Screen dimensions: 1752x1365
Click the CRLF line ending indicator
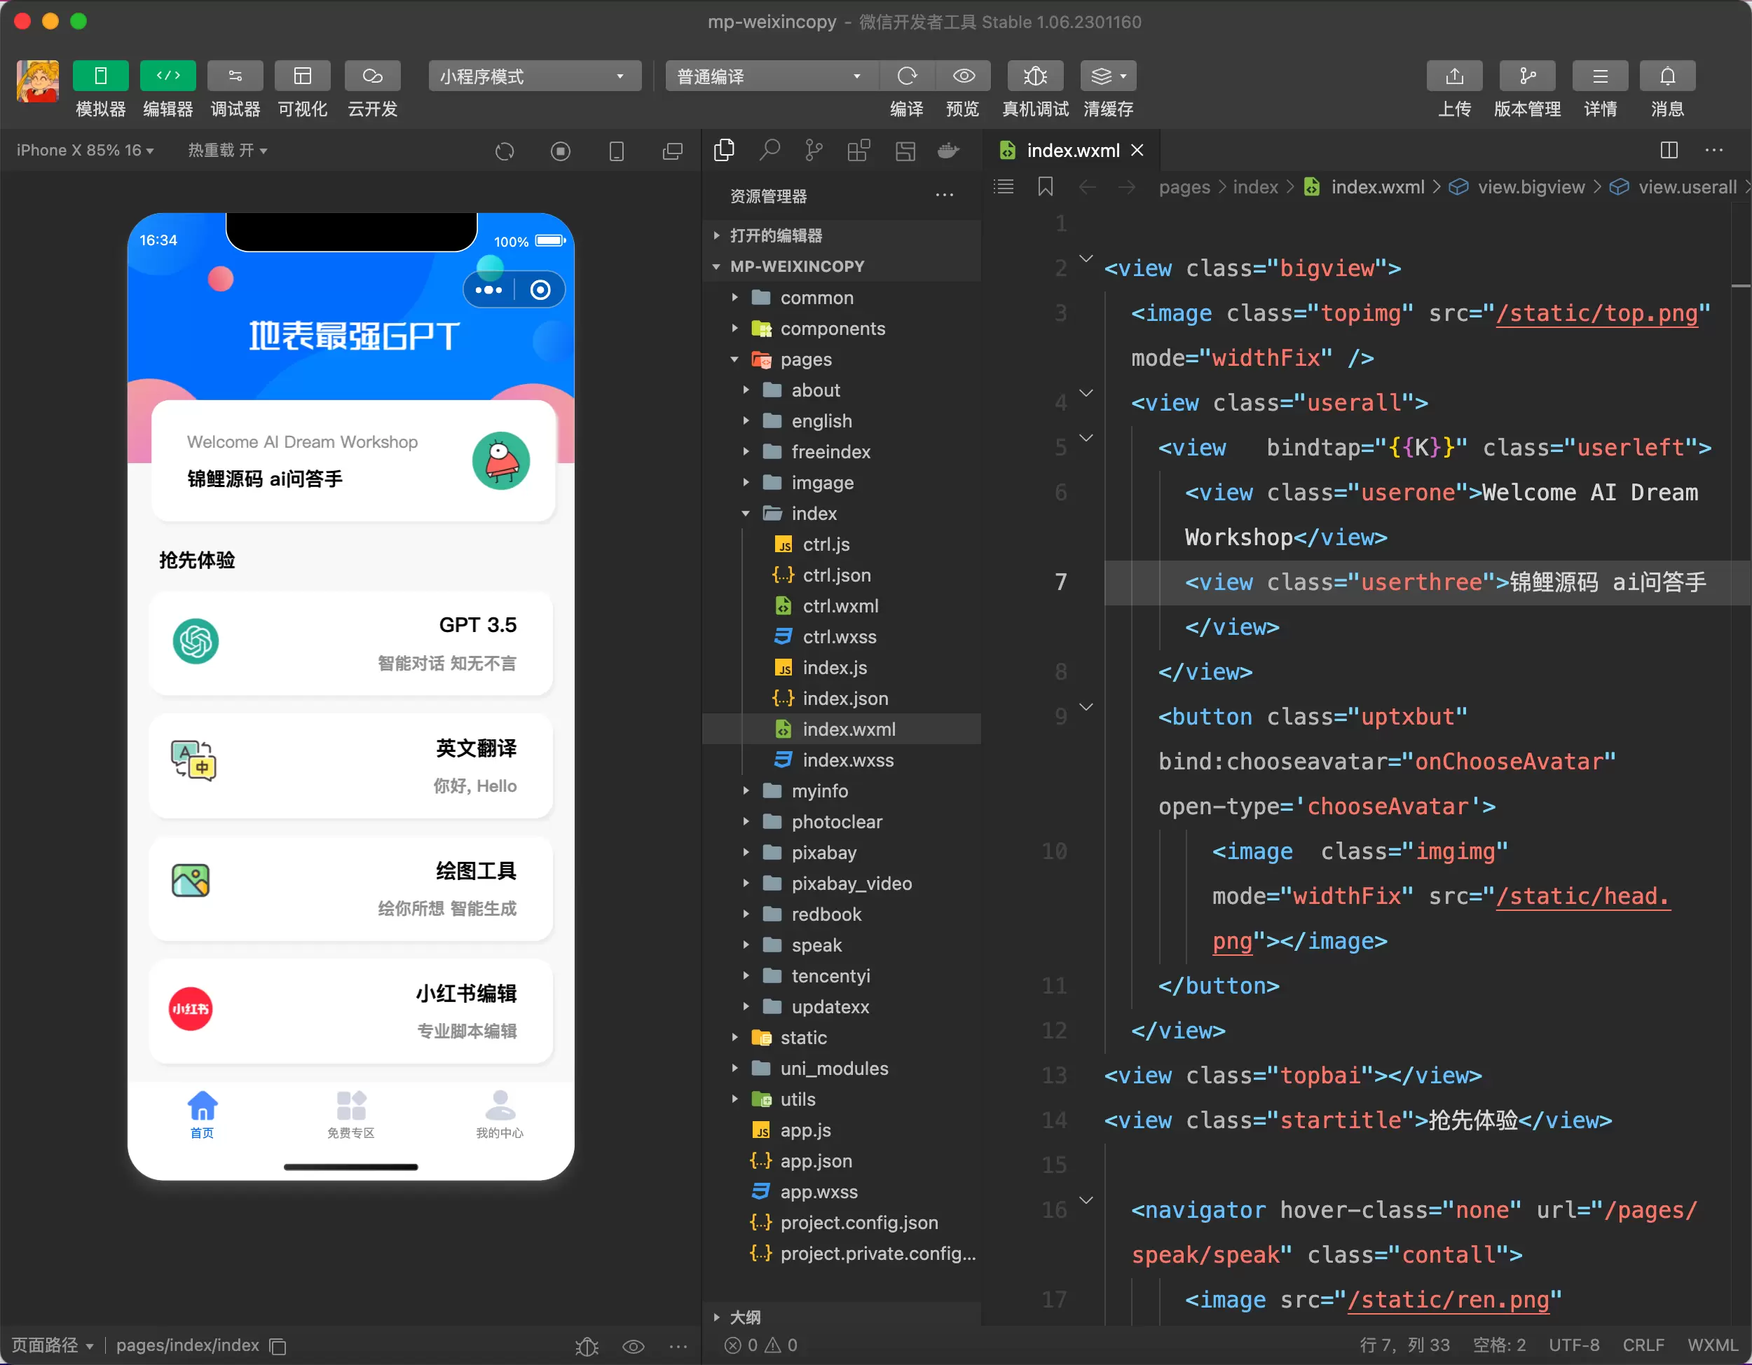1643,1346
